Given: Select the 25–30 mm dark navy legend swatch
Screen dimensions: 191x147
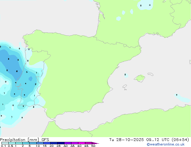Looking at the screenshot, I should click(x=61, y=143).
